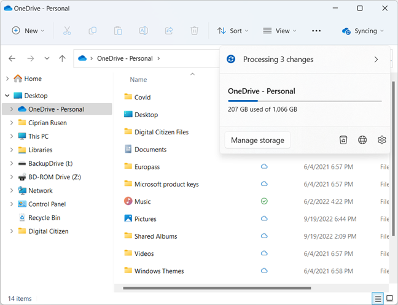Select the Covid folder

(x=142, y=98)
